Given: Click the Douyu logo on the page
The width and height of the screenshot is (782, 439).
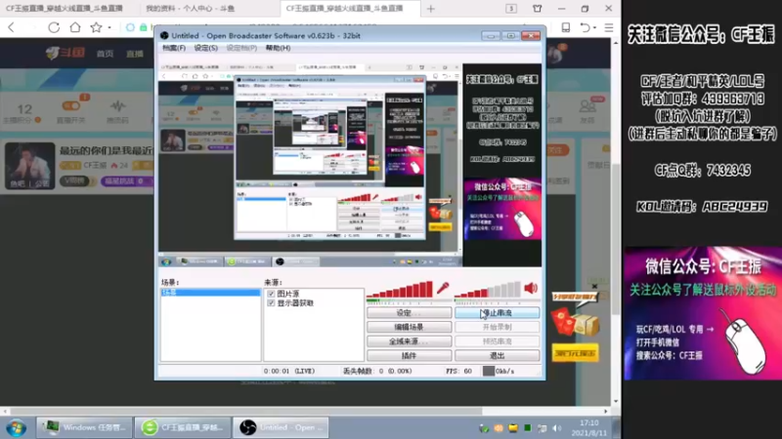Looking at the screenshot, I should [x=65, y=53].
